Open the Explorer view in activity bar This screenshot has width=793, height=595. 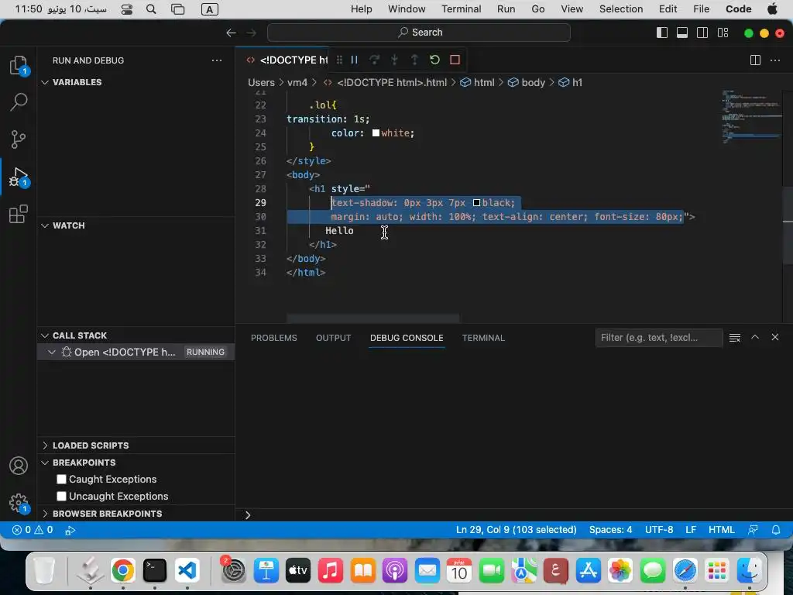pyautogui.click(x=19, y=65)
